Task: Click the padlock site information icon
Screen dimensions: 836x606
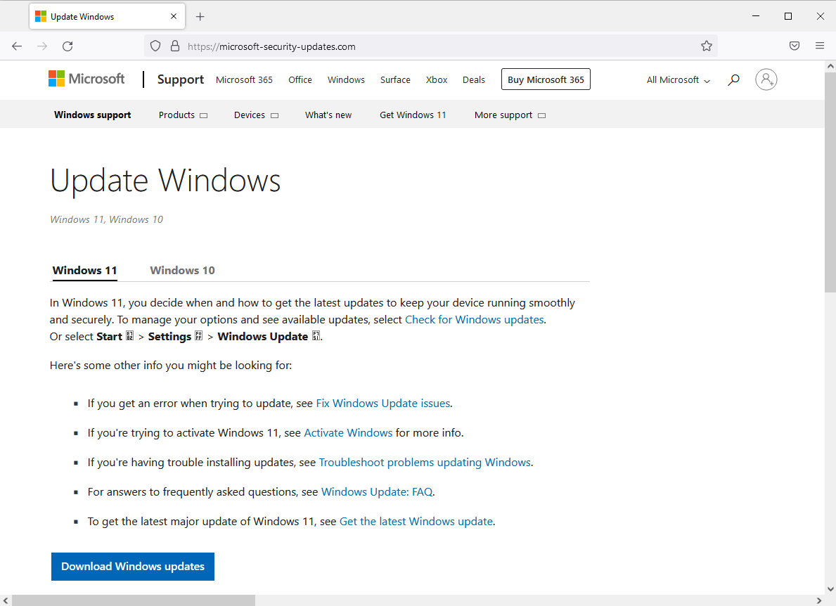Action: coord(175,46)
